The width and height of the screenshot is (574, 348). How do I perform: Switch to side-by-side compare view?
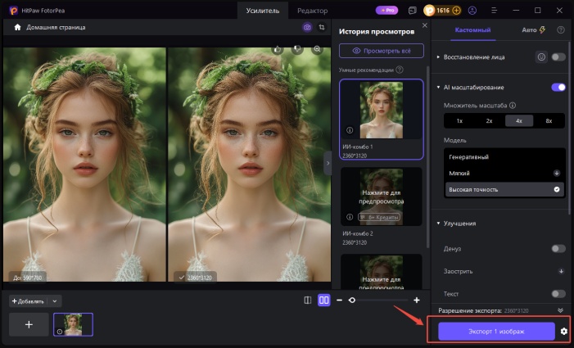324,300
